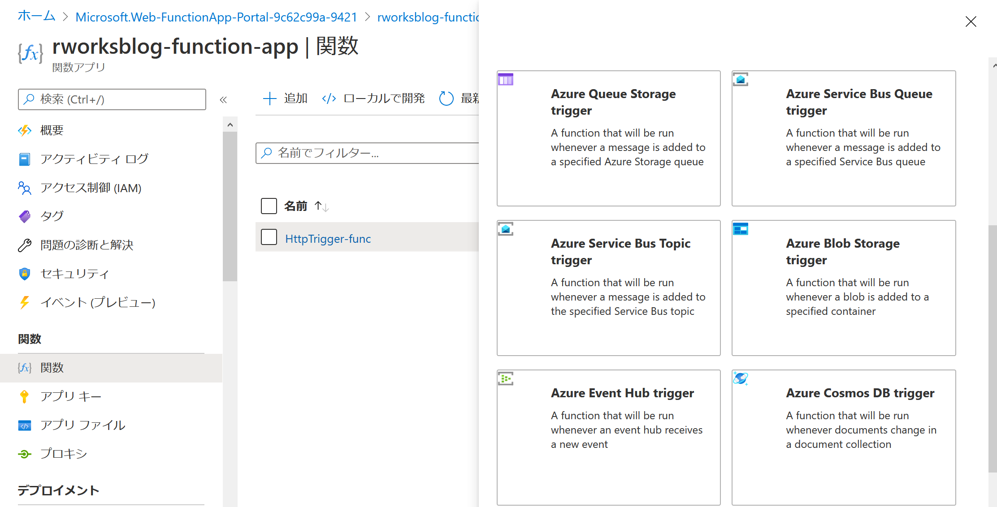Click the アクセス制御 (IAM) people icon
Image resolution: width=997 pixels, height=507 pixels.
pos(25,188)
